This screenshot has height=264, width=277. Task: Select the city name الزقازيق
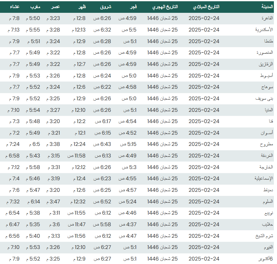tap(266, 64)
